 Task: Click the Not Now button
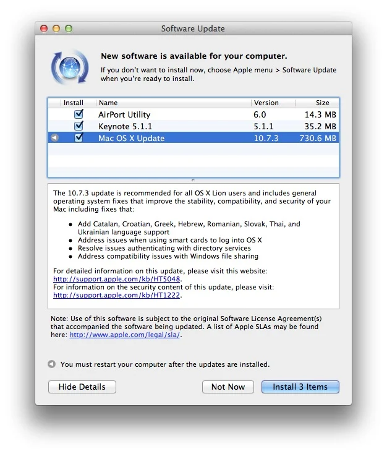[228, 387]
